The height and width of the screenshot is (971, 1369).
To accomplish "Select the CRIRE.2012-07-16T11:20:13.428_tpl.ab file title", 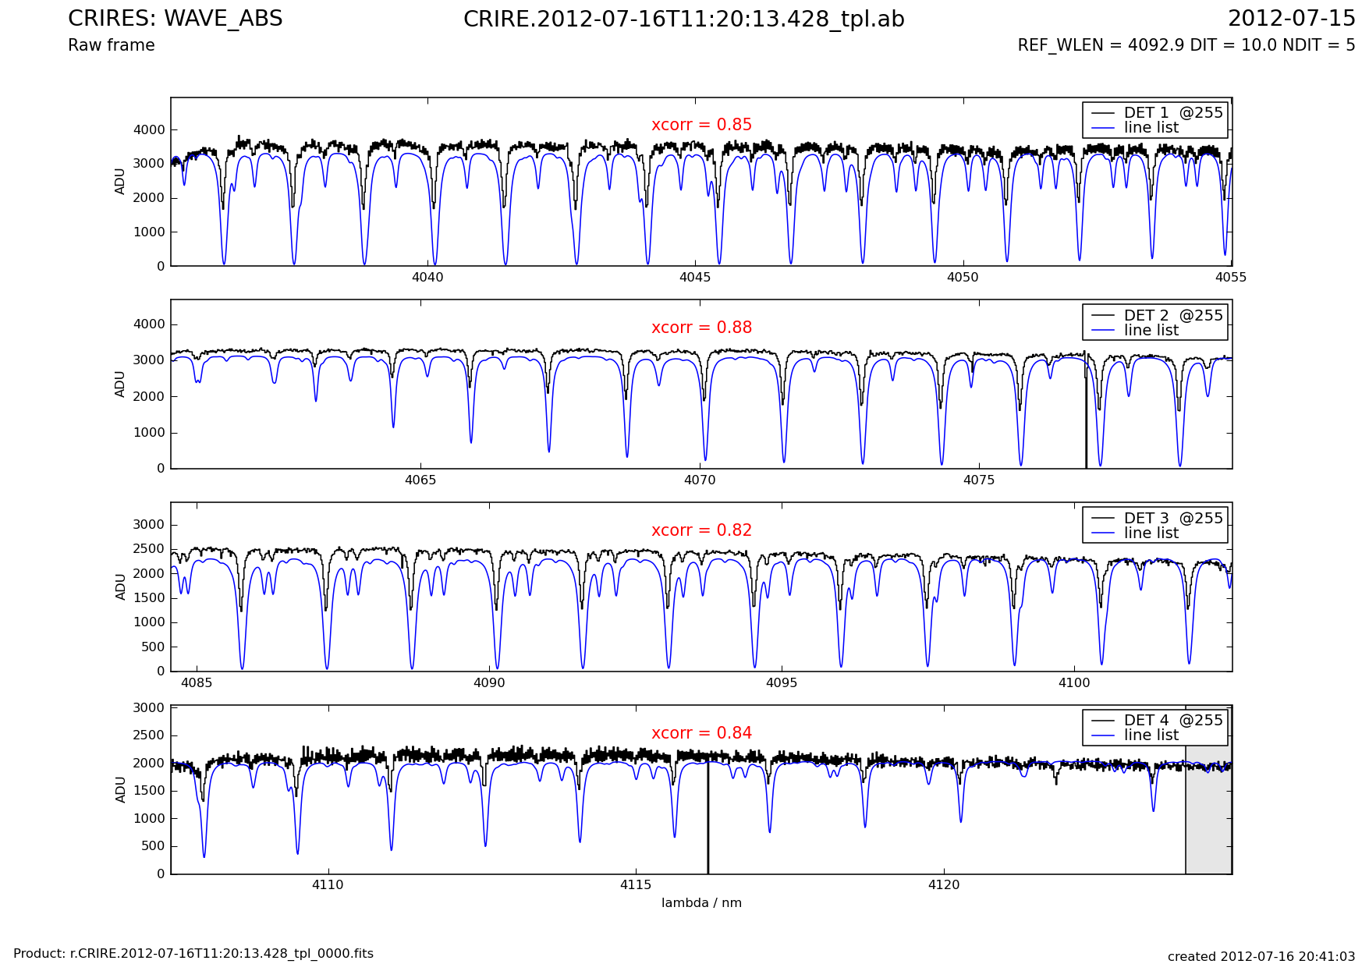I will [x=683, y=19].
